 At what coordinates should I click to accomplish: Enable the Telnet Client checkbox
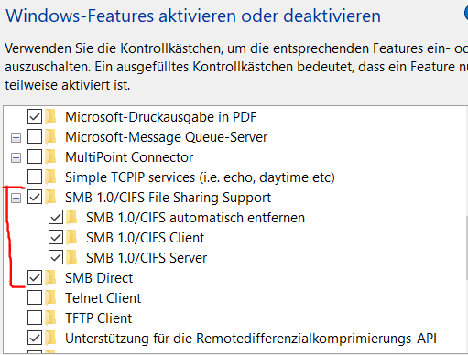coord(35,297)
